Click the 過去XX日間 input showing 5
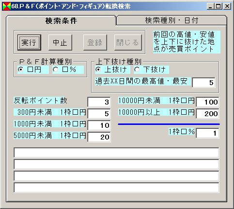Image resolution: width=234 pixels, height=209 pixels. pos(203,83)
